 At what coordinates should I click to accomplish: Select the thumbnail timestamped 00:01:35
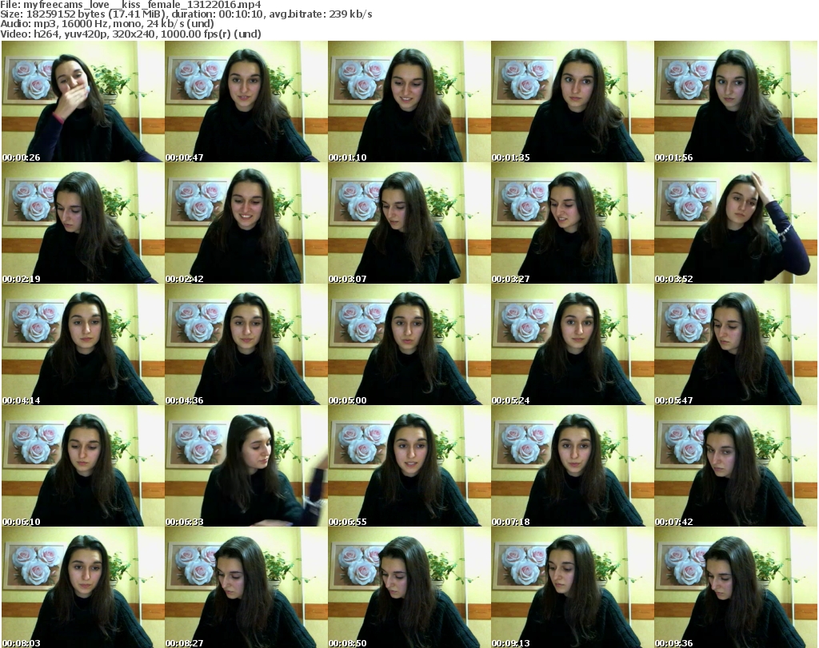572,101
